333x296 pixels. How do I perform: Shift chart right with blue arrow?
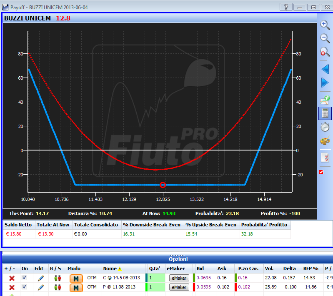pos(325,83)
